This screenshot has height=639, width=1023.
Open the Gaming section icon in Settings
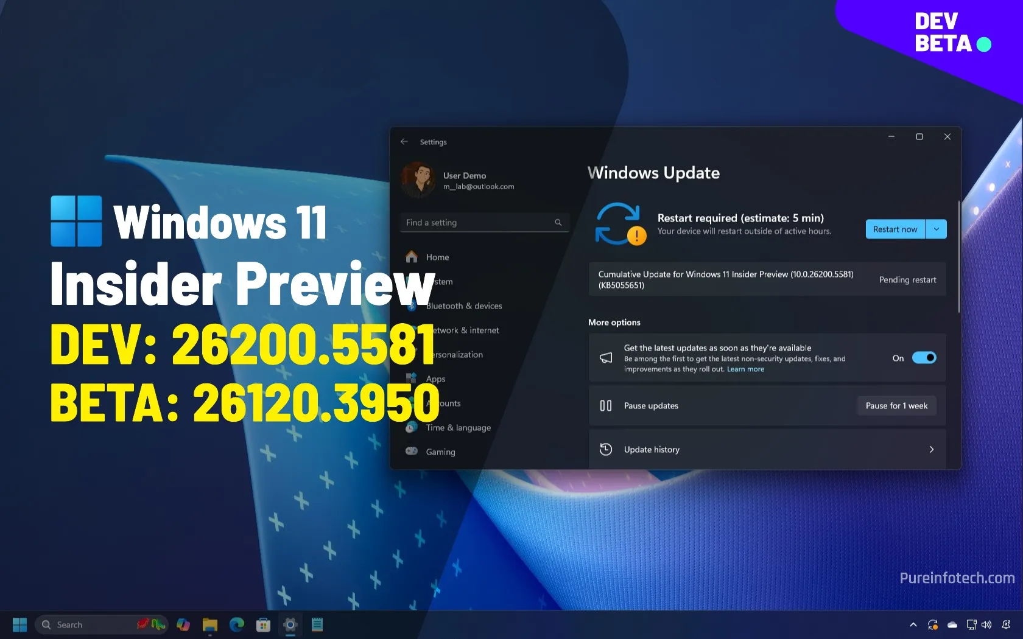pyautogui.click(x=413, y=452)
